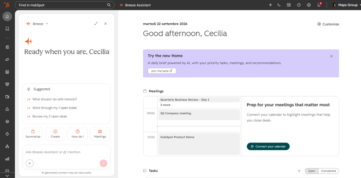The width and height of the screenshot is (361, 178).
Task: Open Quarterly Business Review - Day 1 event
Action: click(199, 100)
